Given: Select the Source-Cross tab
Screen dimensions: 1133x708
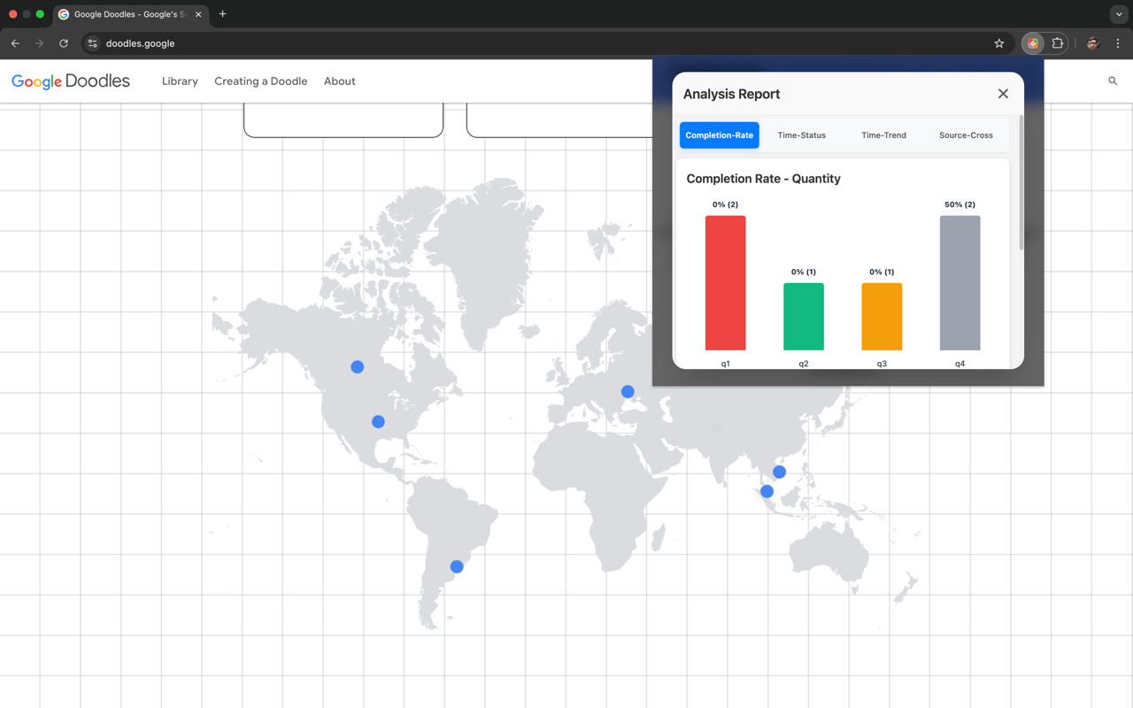Looking at the screenshot, I should (x=966, y=135).
